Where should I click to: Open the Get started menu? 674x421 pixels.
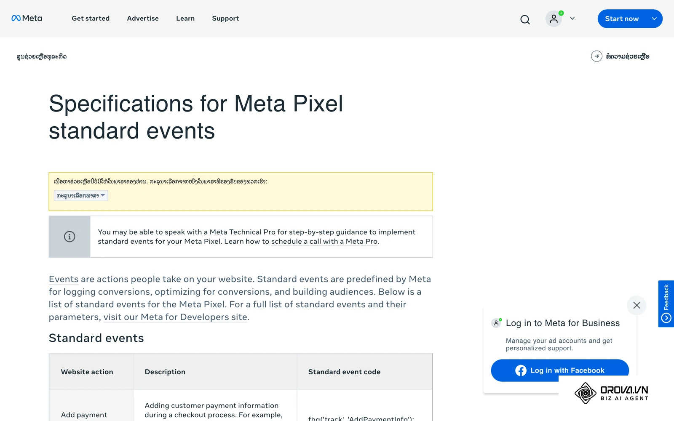(x=91, y=19)
